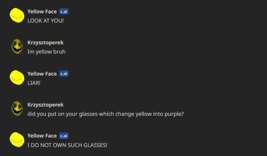
Task: Click Yellow Face avatar beside "LOOK AT YOU!"
Action: pyautogui.click(x=17, y=15)
